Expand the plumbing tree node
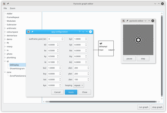Image resolution: width=167 pixels, height=113 pixels. click(5, 58)
